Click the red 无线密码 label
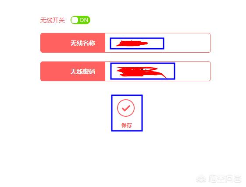The image size is (246, 187). click(x=73, y=72)
